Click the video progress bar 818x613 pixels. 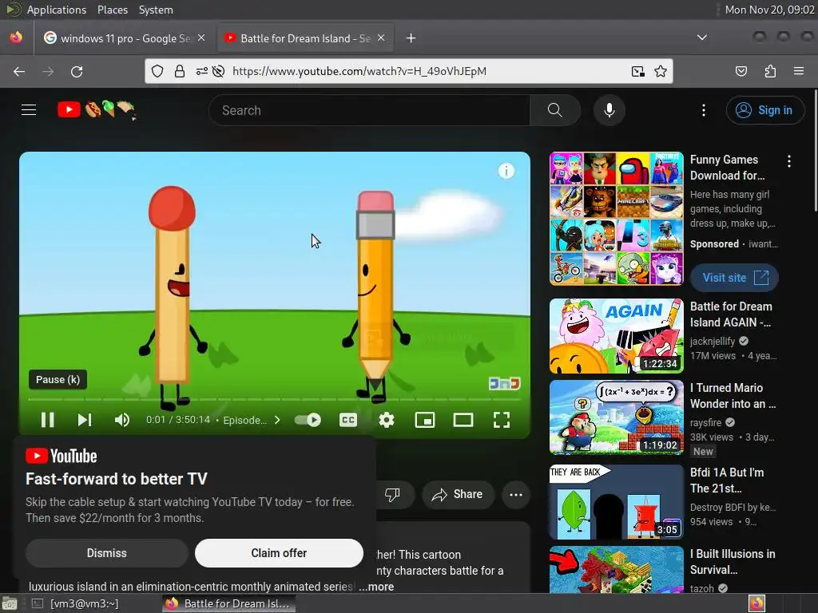pyautogui.click(x=275, y=399)
